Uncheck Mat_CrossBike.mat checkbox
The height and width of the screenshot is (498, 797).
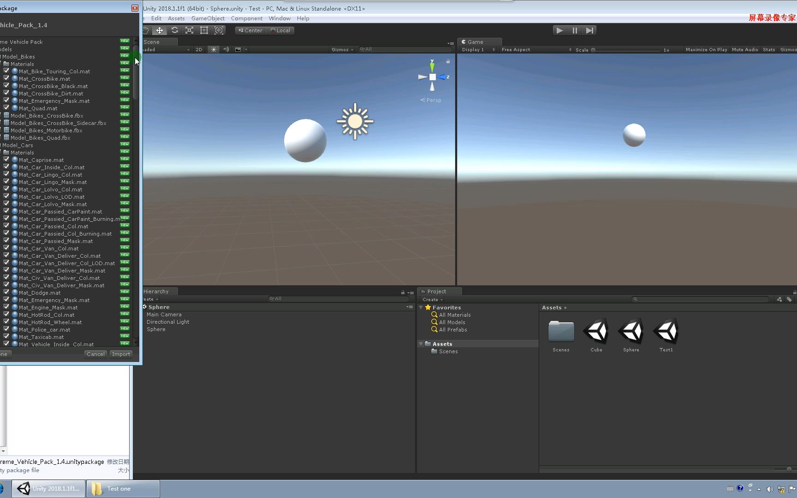point(6,78)
